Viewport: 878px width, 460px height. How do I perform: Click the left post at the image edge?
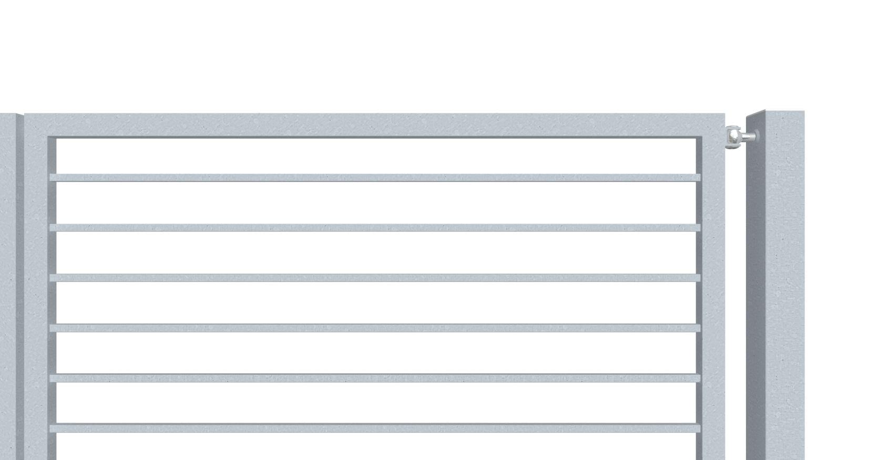coord(9,289)
